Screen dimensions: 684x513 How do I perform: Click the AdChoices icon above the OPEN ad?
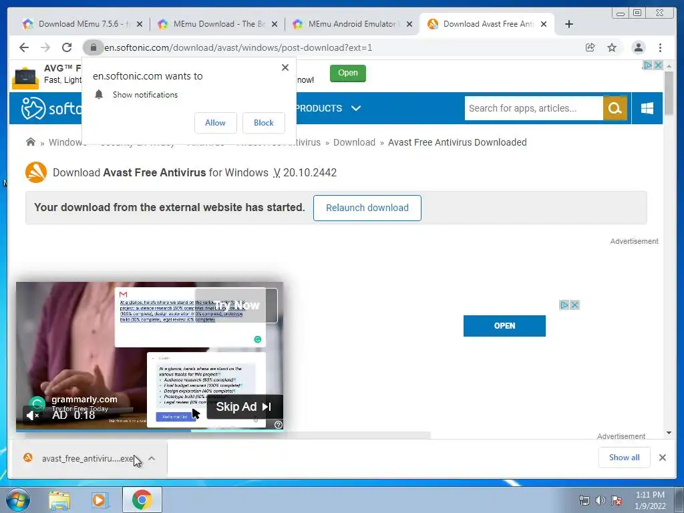(564, 305)
